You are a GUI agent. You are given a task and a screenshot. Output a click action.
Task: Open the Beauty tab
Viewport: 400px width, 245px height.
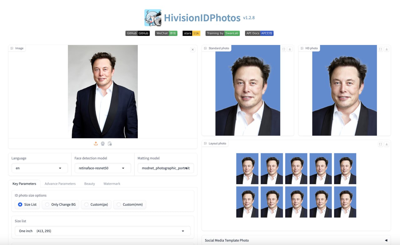(89, 184)
